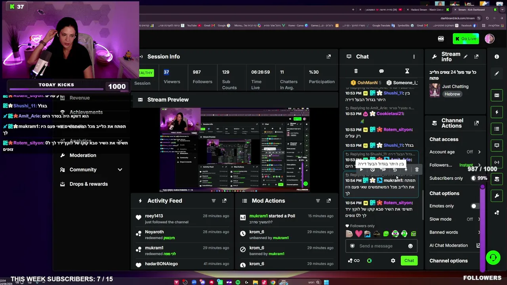Pop out the Activity Feed panel
This screenshot has width=507, height=285.
point(224,201)
